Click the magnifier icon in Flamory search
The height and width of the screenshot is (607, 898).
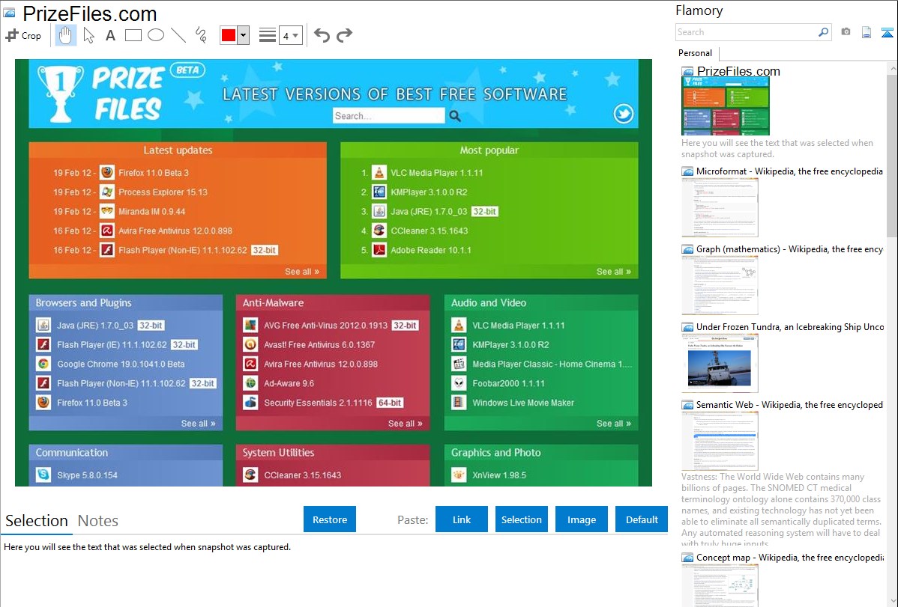point(824,32)
